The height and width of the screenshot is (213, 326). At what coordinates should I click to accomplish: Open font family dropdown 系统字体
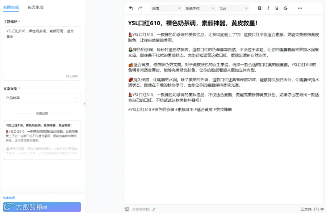pos(199,8)
